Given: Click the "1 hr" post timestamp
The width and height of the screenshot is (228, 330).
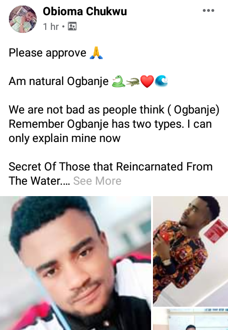Looking at the screenshot, I should click(x=51, y=27).
